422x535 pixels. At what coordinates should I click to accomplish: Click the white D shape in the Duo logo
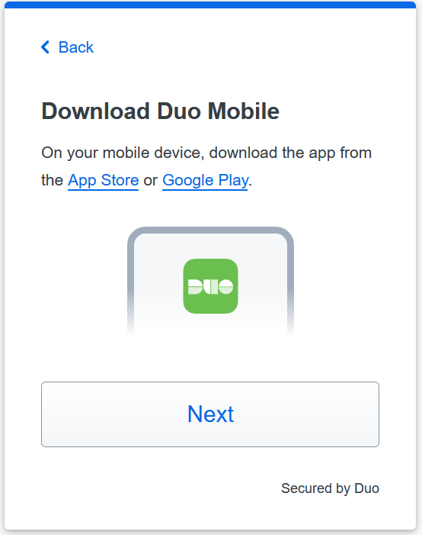[196, 287]
